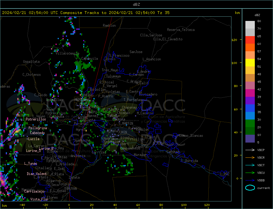Click the pink 'Pellegrina' map label

38,128
